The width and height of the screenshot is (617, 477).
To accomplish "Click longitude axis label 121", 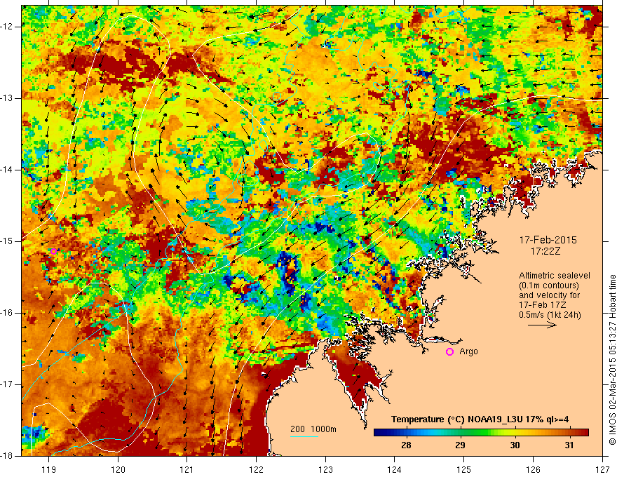I will 187,469.
